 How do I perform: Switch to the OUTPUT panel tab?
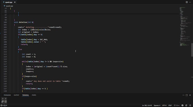point(16,95)
